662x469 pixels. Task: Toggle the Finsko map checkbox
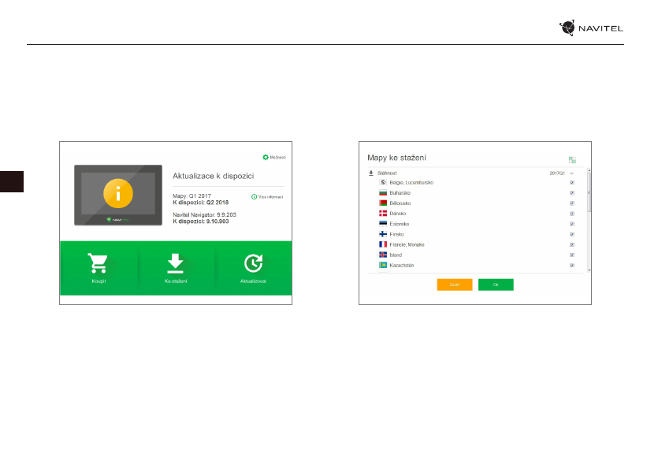pyautogui.click(x=571, y=234)
